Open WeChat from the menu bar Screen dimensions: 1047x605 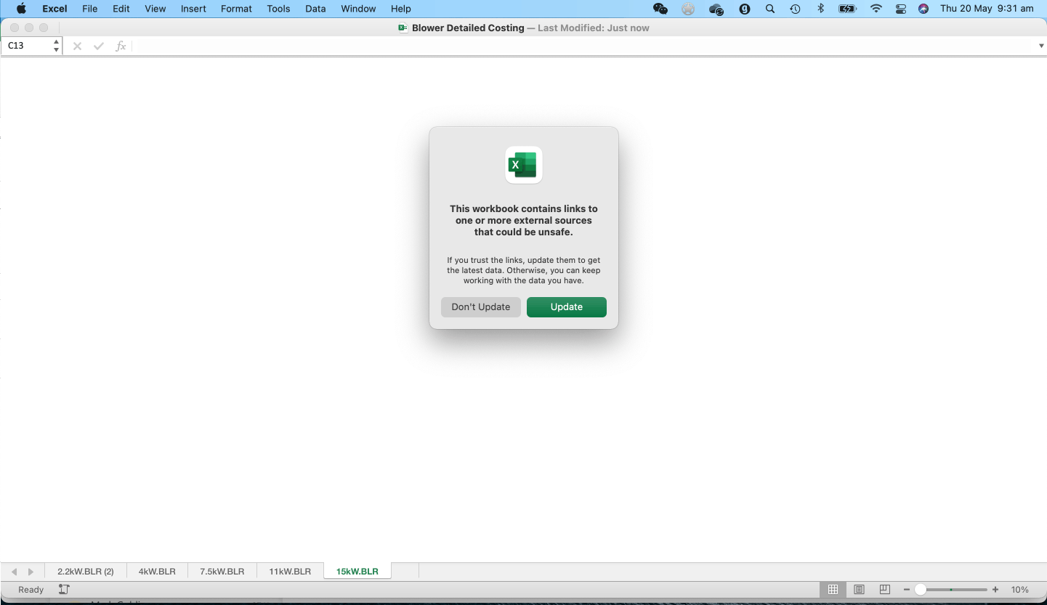pyautogui.click(x=660, y=9)
